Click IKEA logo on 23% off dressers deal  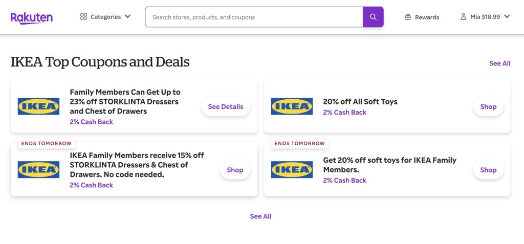coord(38,106)
